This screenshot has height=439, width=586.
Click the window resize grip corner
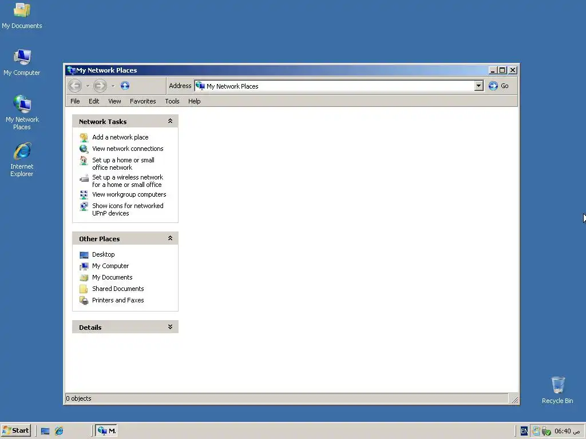coord(514,399)
